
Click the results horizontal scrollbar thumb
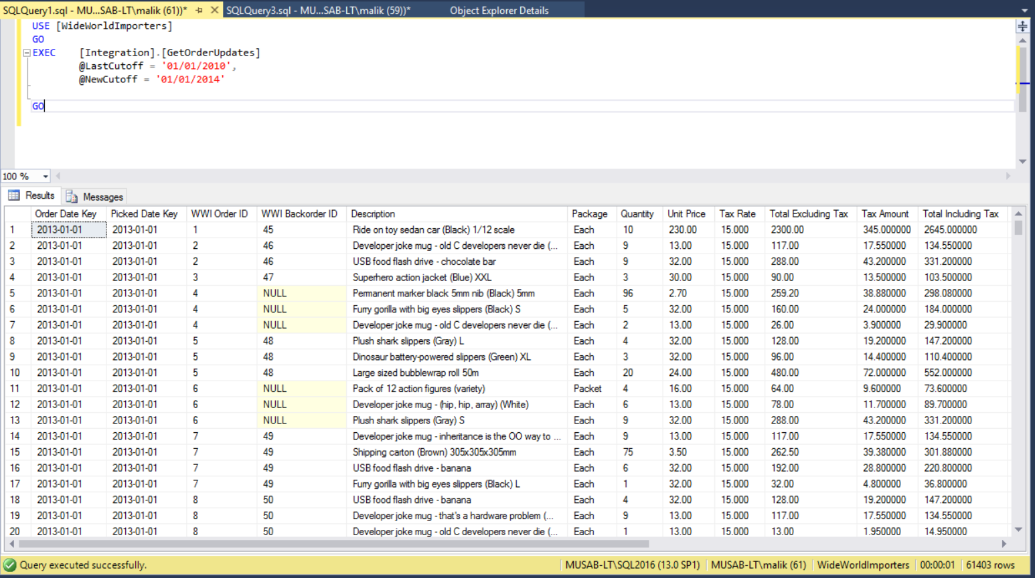click(x=335, y=544)
